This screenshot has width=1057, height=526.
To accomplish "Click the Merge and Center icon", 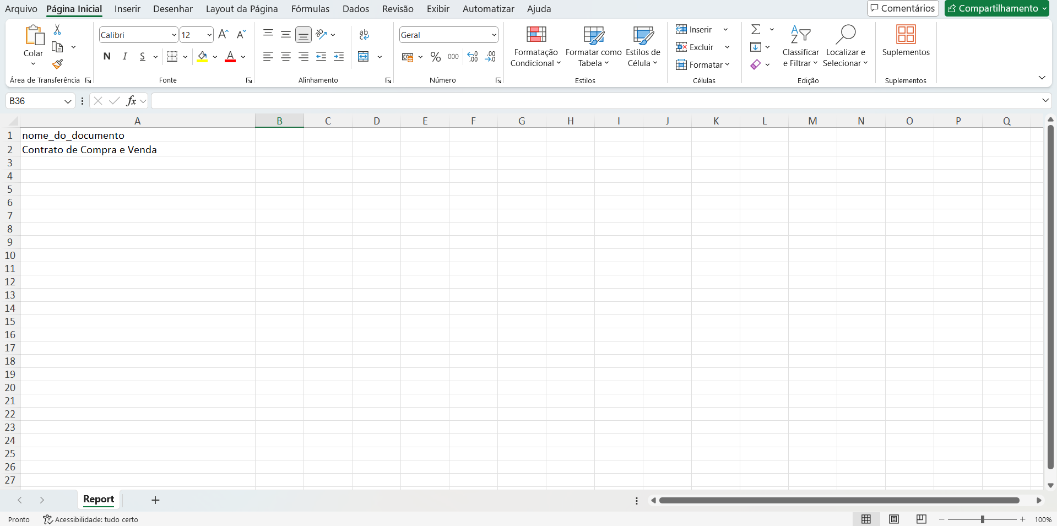I will pyautogui.click(x=364, y=56).
